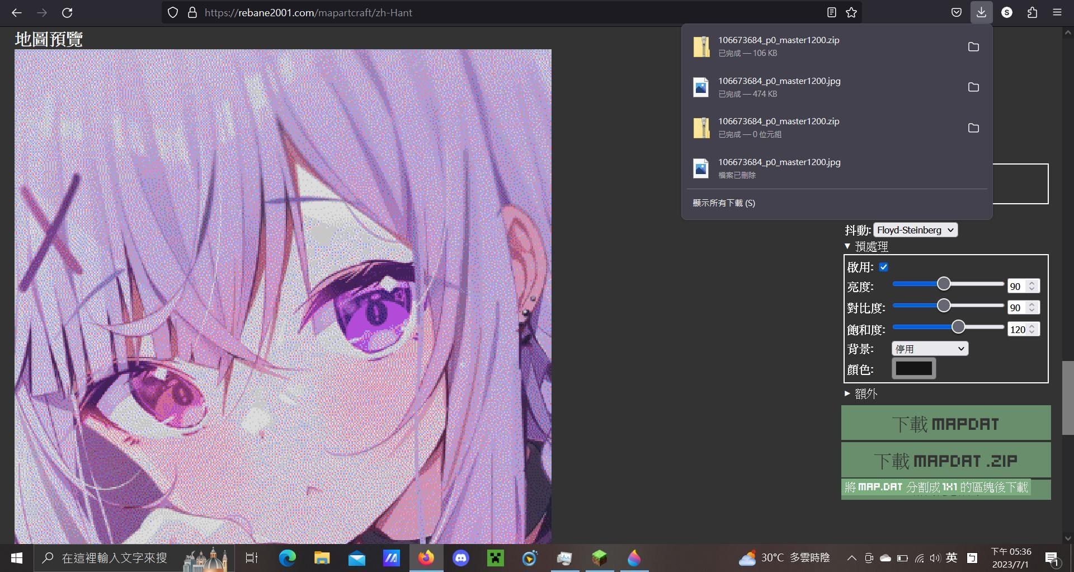Open the 抖動 Floyd-Steinberg dropdown
The width and height of the screenshot is (1074, 572).
[x=915, y=230]
